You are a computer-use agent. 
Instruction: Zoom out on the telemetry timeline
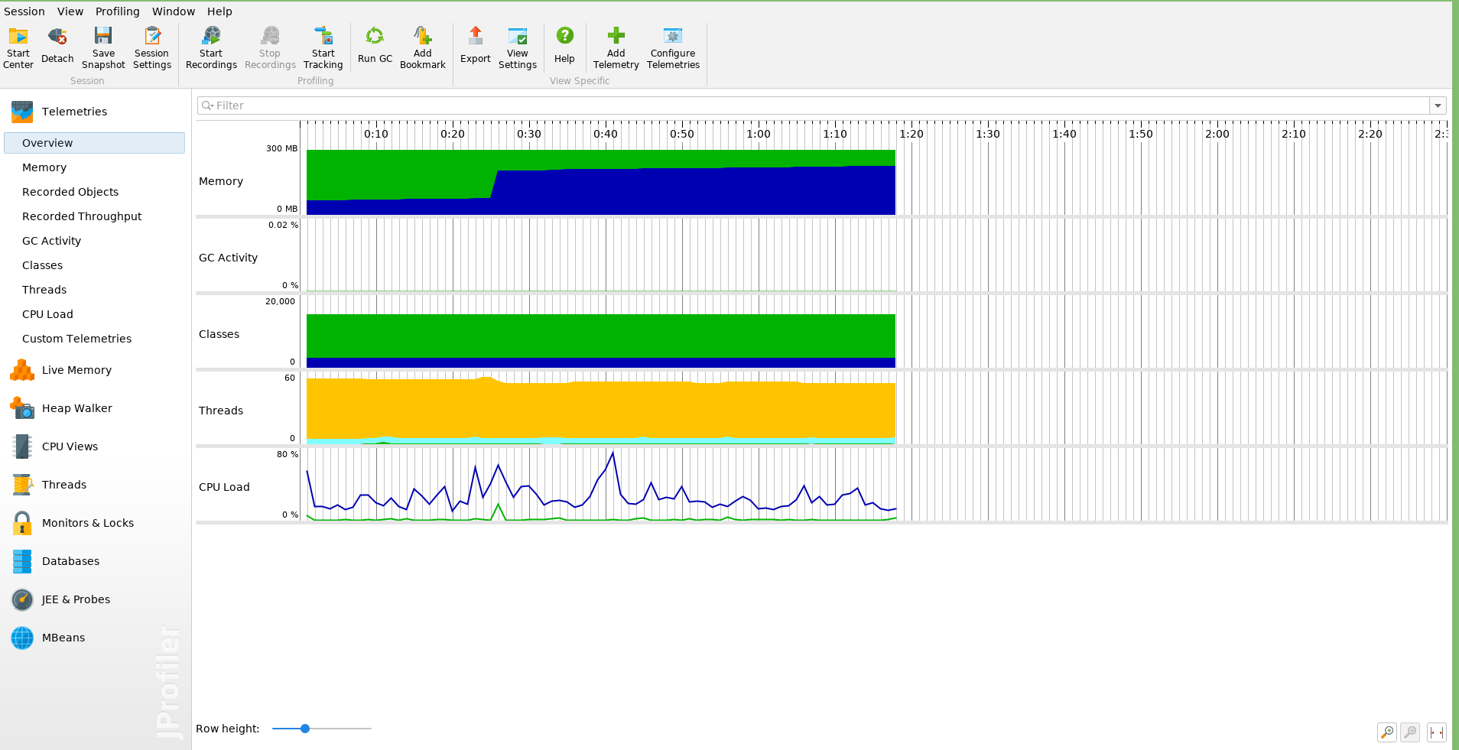pos(1410,732)
